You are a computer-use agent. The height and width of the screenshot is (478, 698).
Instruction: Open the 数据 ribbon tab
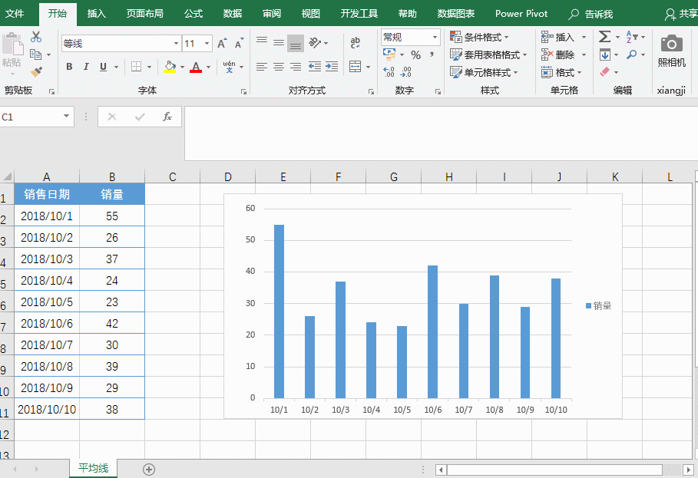(233, 14)
